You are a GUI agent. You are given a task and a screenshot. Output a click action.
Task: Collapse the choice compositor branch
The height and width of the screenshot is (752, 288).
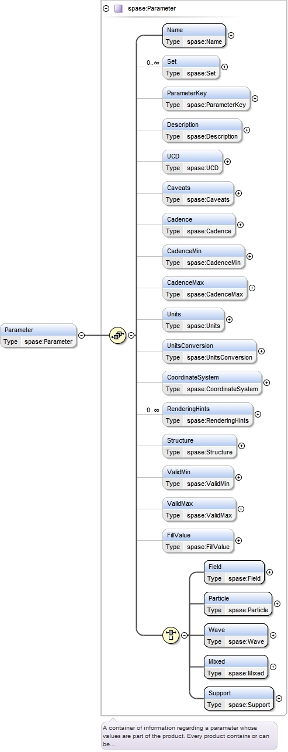click(x=183, y=635)
